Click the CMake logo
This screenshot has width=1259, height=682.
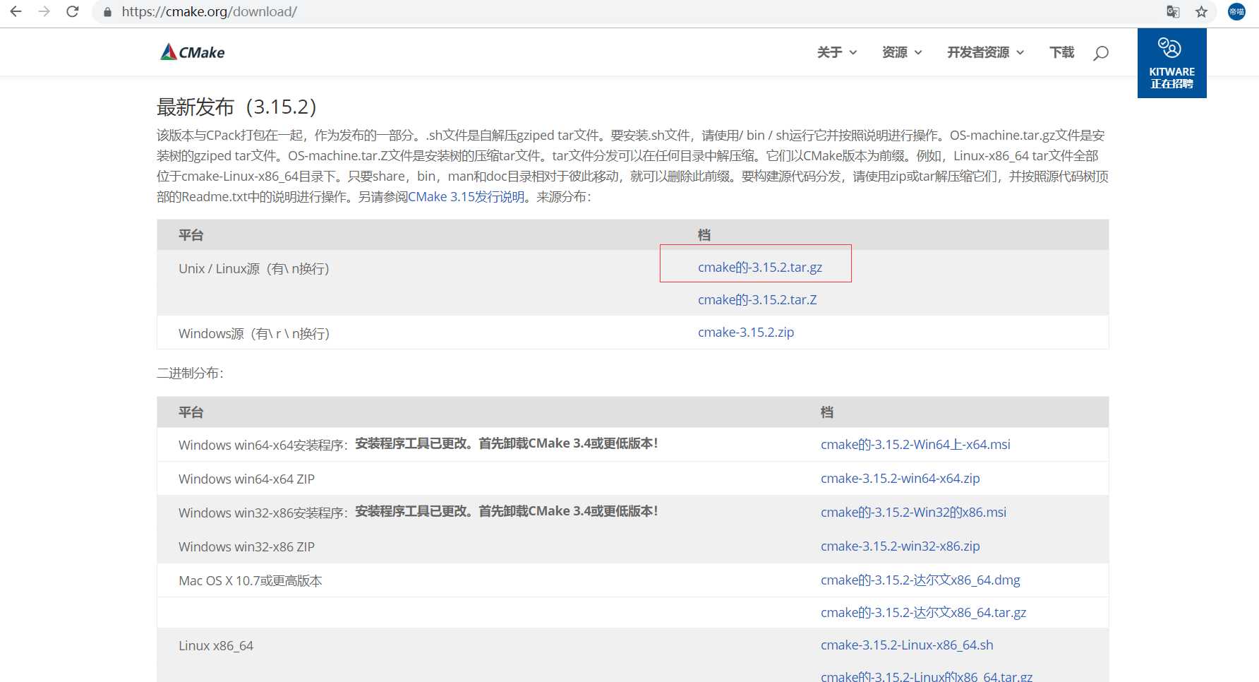click(193, 52)
